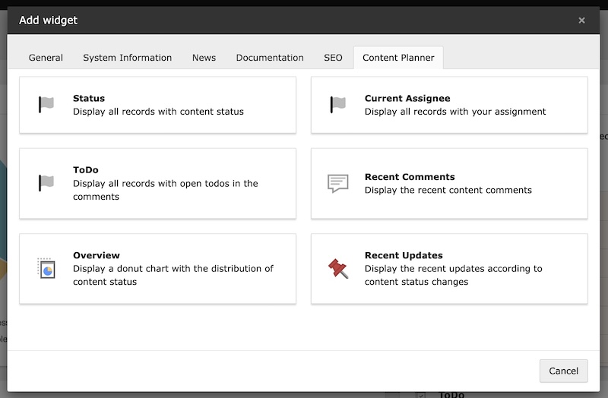The height and width of the screenshot is (398, 608).
Task: Click the flag icon in Status widget
Action: pos(46,105)
